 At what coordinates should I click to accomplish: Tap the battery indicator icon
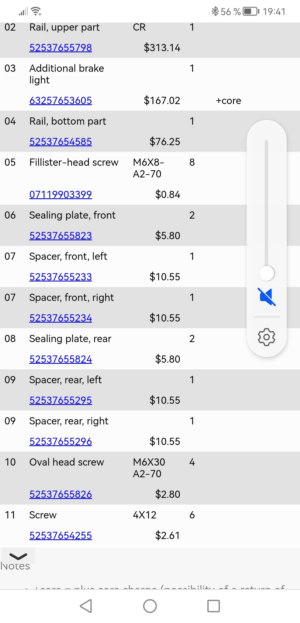[251, 11]
